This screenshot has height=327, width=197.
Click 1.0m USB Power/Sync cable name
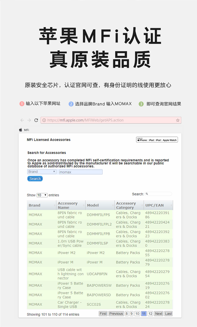tap(70, 243)
